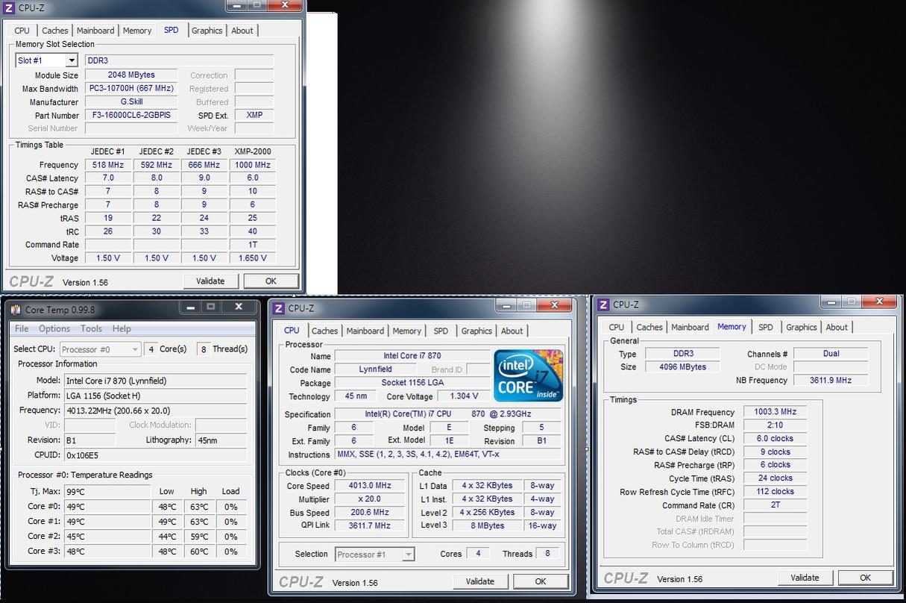Switch to the SPD tab in the right CPU-Z window
Viewport: 906px width, 603px height.
point(766,327)
